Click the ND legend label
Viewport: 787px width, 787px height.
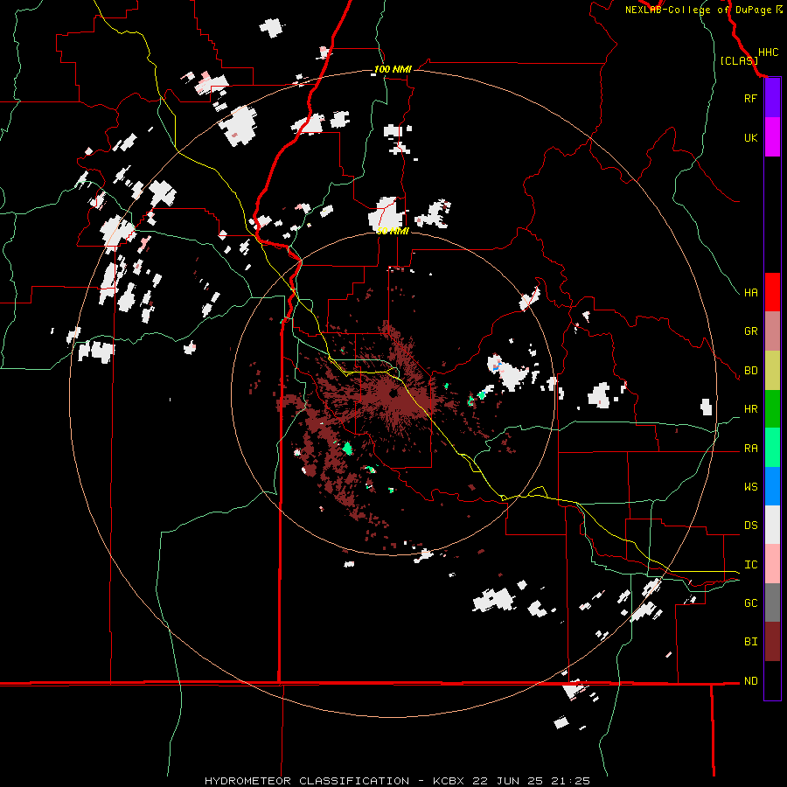click(x=750, y=681)
